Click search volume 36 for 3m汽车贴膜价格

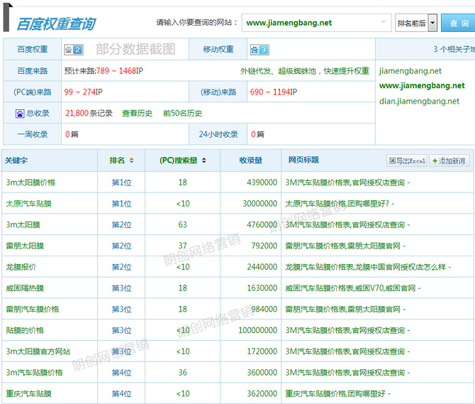[x=183, y=372]
